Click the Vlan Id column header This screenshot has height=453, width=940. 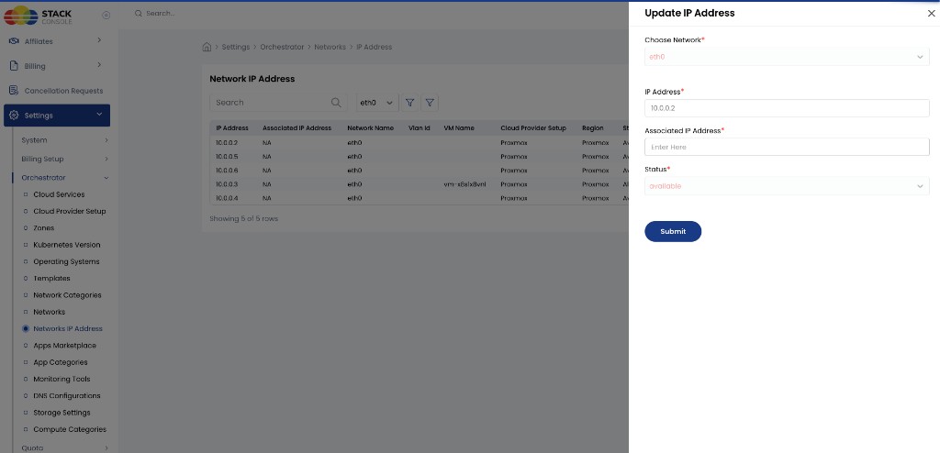click(419, 128)
